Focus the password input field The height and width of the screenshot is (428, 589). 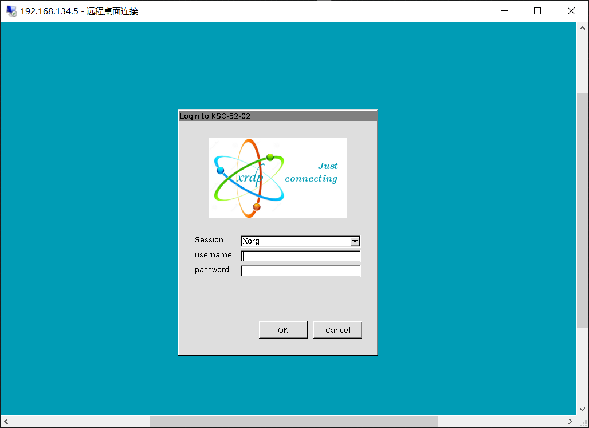[300, 272]
